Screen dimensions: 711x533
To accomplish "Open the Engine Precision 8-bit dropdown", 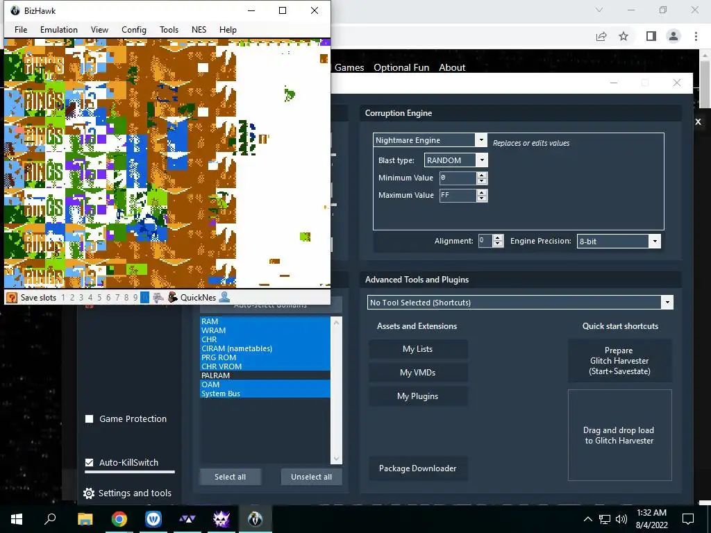I will (655, 241).
